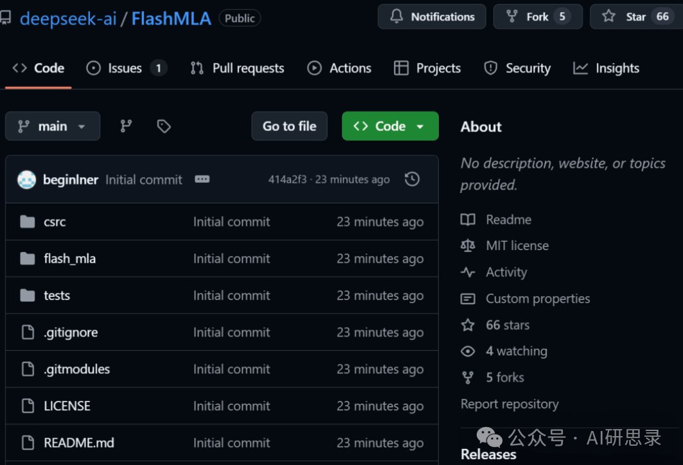
Task: Open Initial commit message in LICENSE row
Action: [x=232, y=406]
